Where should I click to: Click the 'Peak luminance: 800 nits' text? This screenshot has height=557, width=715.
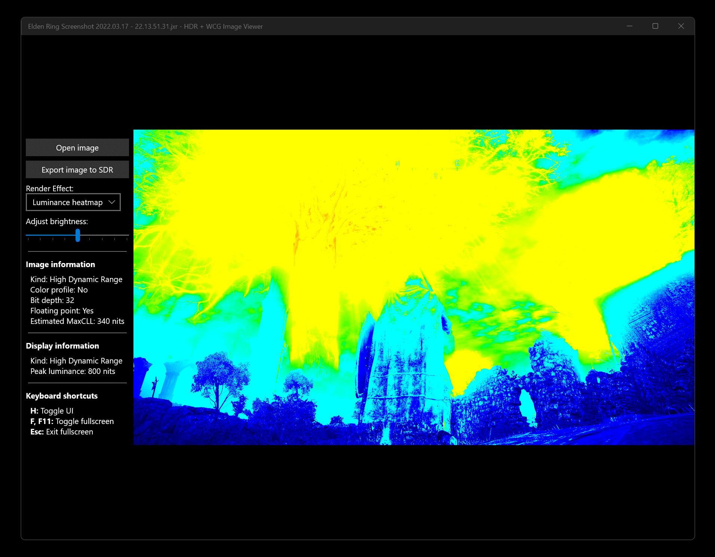(x=73, y=371)
